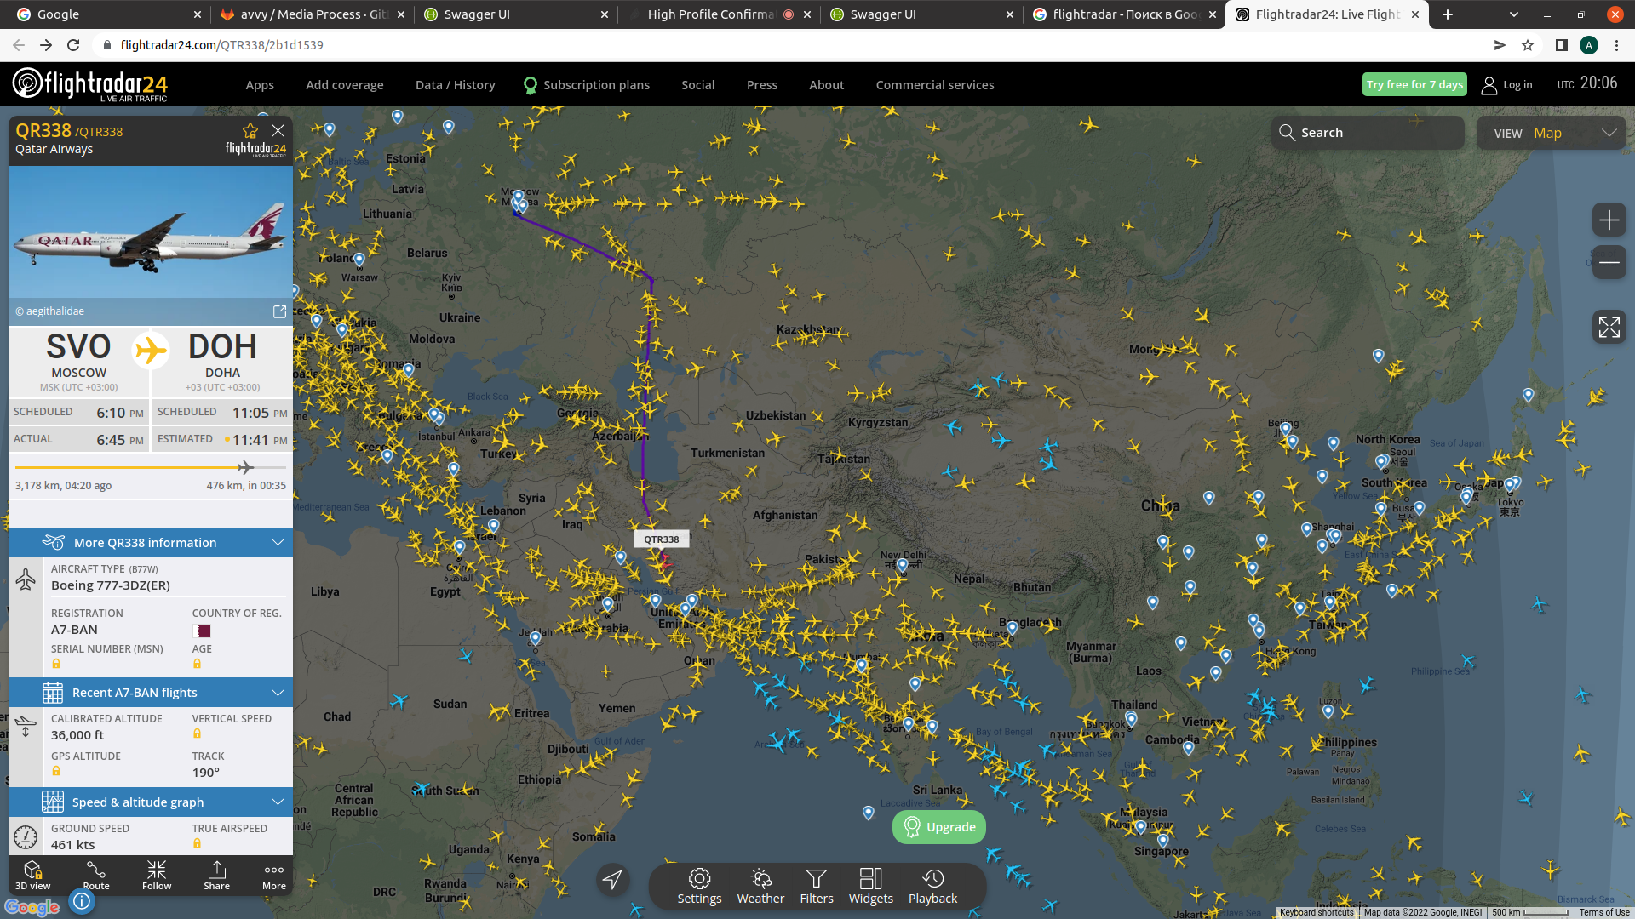Click the Chrome profile avatar
The image size is (1635, 919).
(1589, 45)
